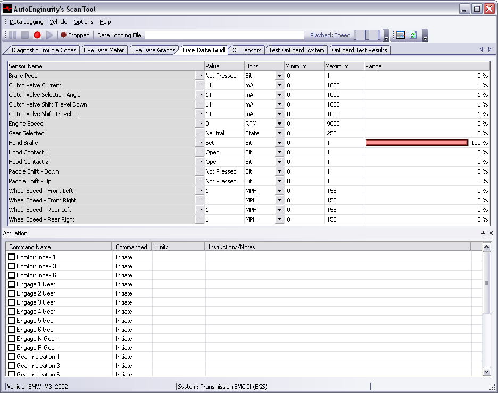The width and height of the screenshot is (498, 393).
Task: Open the units dropdown for Clutch Valve Current
Action: click(279, 85)
